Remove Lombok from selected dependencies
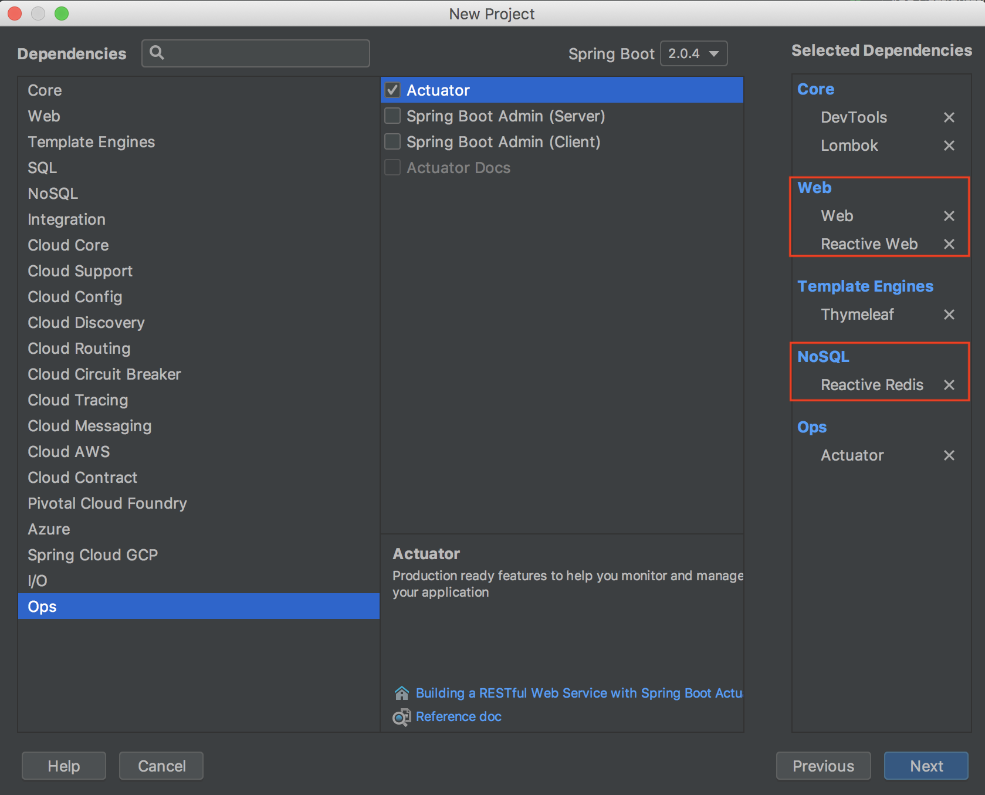This screenshot has width=985, height=795. click(949, 146)
